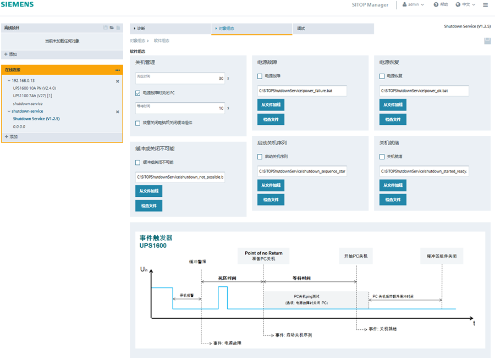
Task: Enable the 电源恢复 checkbox
Action: click(382, 76)
